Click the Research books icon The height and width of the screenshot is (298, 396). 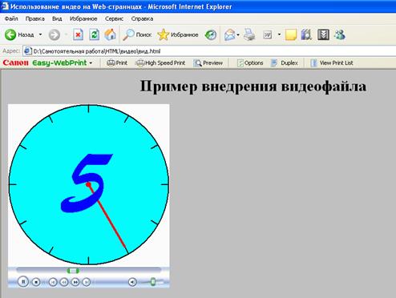click(x=306, y=34)
